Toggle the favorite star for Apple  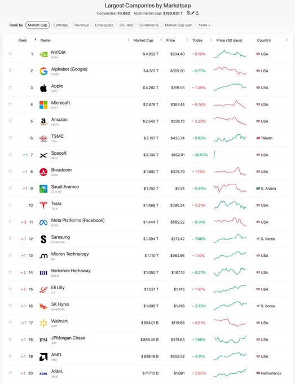pyautogui.click(x=10, y=87)
